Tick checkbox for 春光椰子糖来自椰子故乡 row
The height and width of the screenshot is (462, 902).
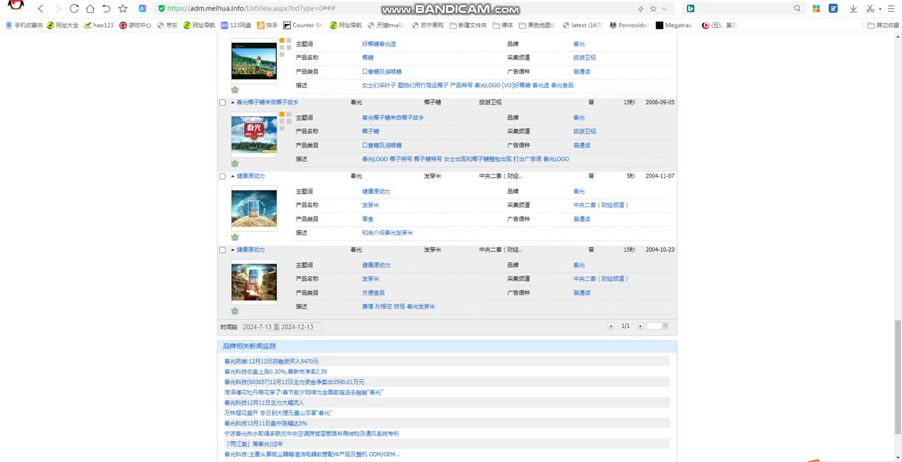click(x=223, y=102)
